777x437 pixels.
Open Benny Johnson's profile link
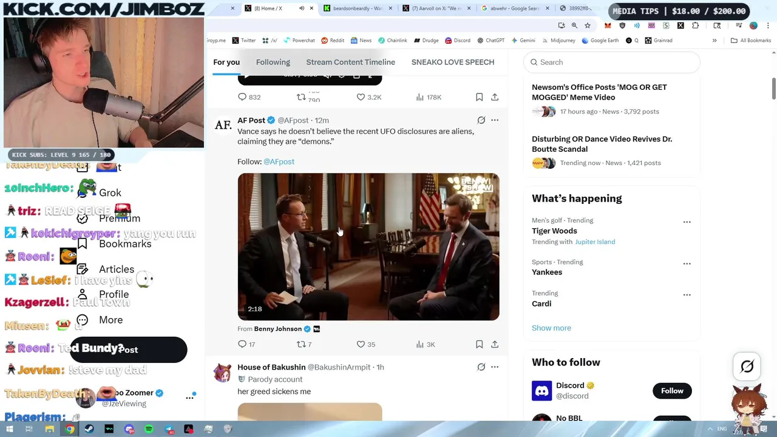click(x=277, y=329)
